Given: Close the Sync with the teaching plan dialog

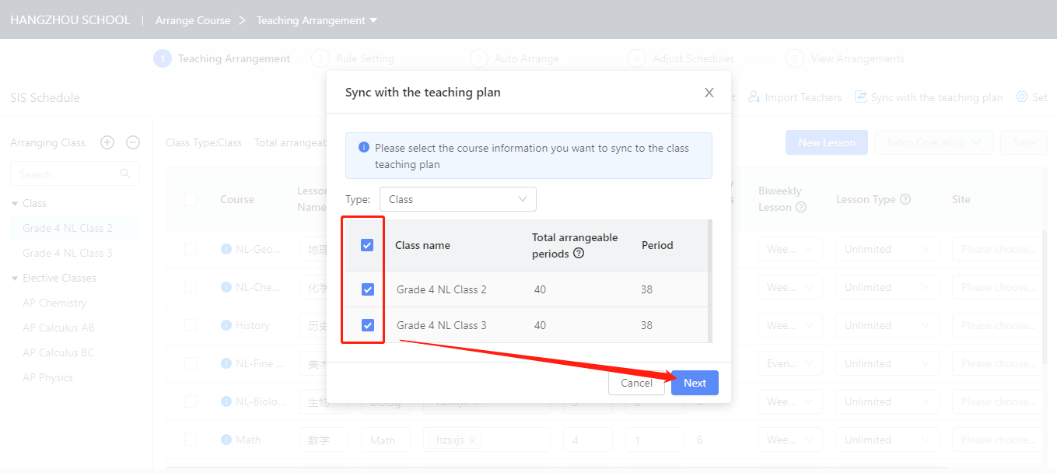Looking at the screenshot, I should (x=709, y=93).
